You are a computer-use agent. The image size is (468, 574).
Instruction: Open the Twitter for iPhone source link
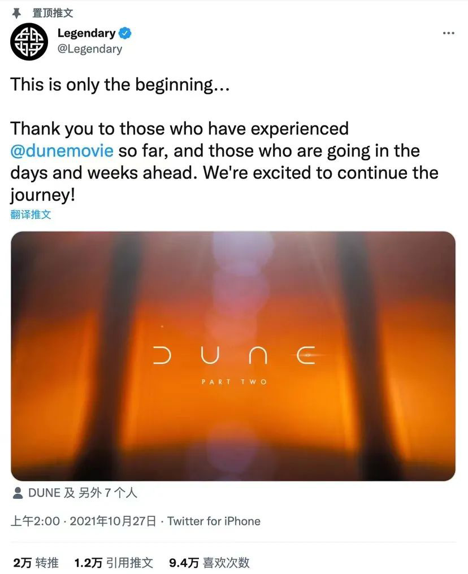pyautogui.click(x=214, y=521)
